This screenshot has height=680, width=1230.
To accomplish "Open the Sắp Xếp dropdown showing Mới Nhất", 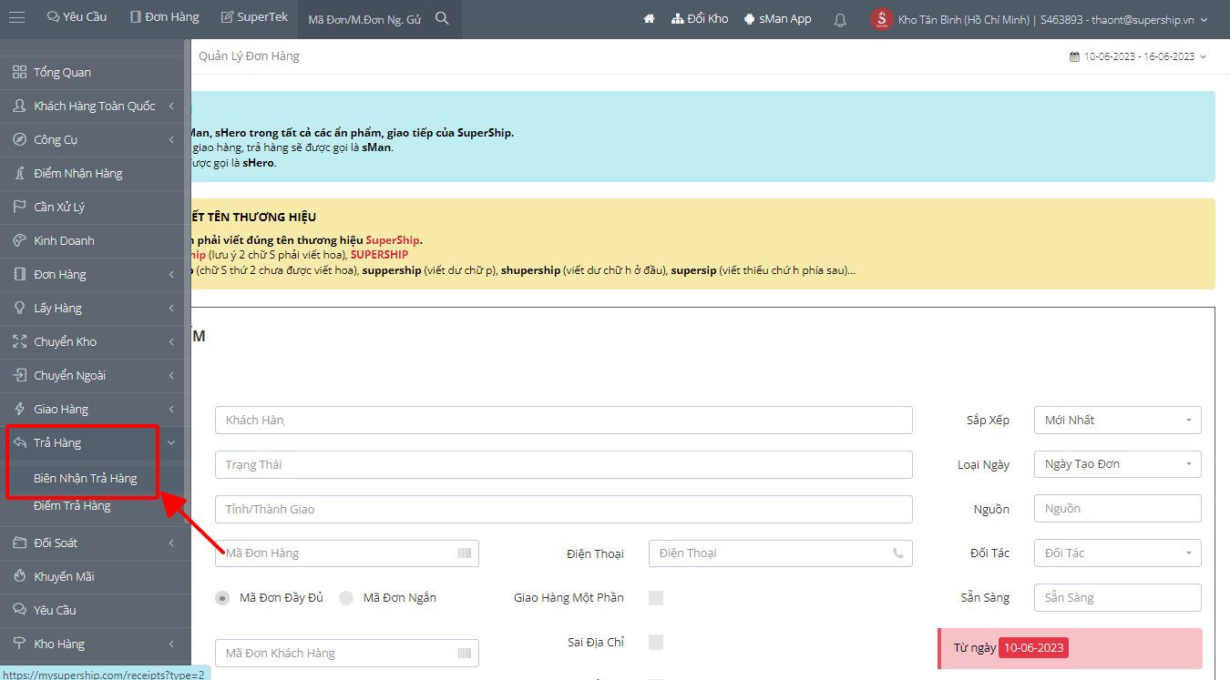I will click(x=1118, y=420).
